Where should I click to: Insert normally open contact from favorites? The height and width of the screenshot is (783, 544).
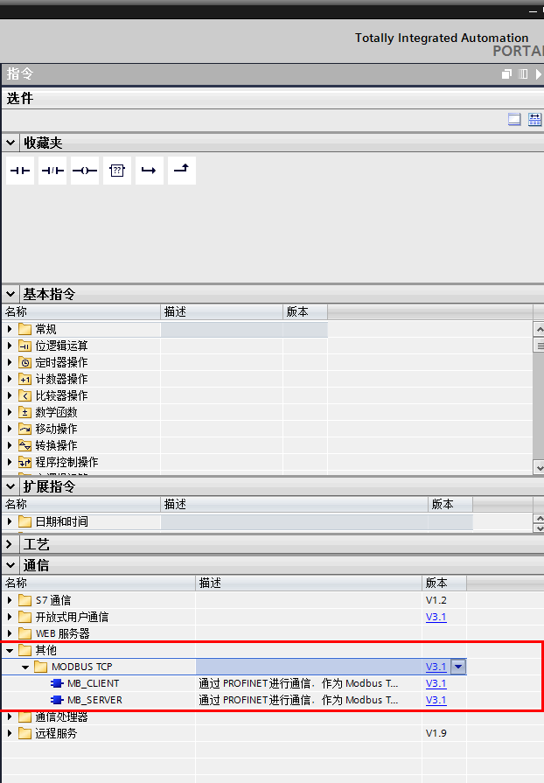tap(20, 171)
